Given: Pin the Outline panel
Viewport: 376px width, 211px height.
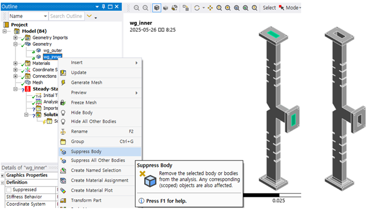Looking at the screenshot, I should (x=104, y=6).
